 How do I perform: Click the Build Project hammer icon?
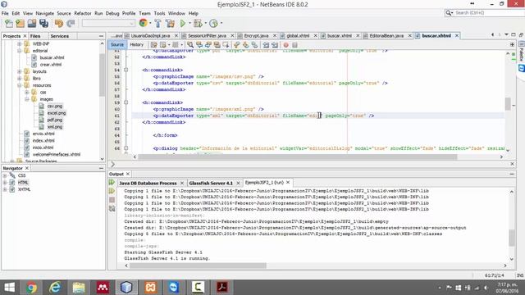[x=158, y=24]
